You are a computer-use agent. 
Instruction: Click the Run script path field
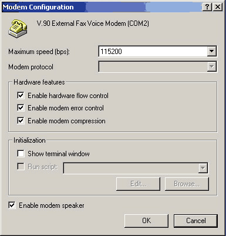point(131,168)
